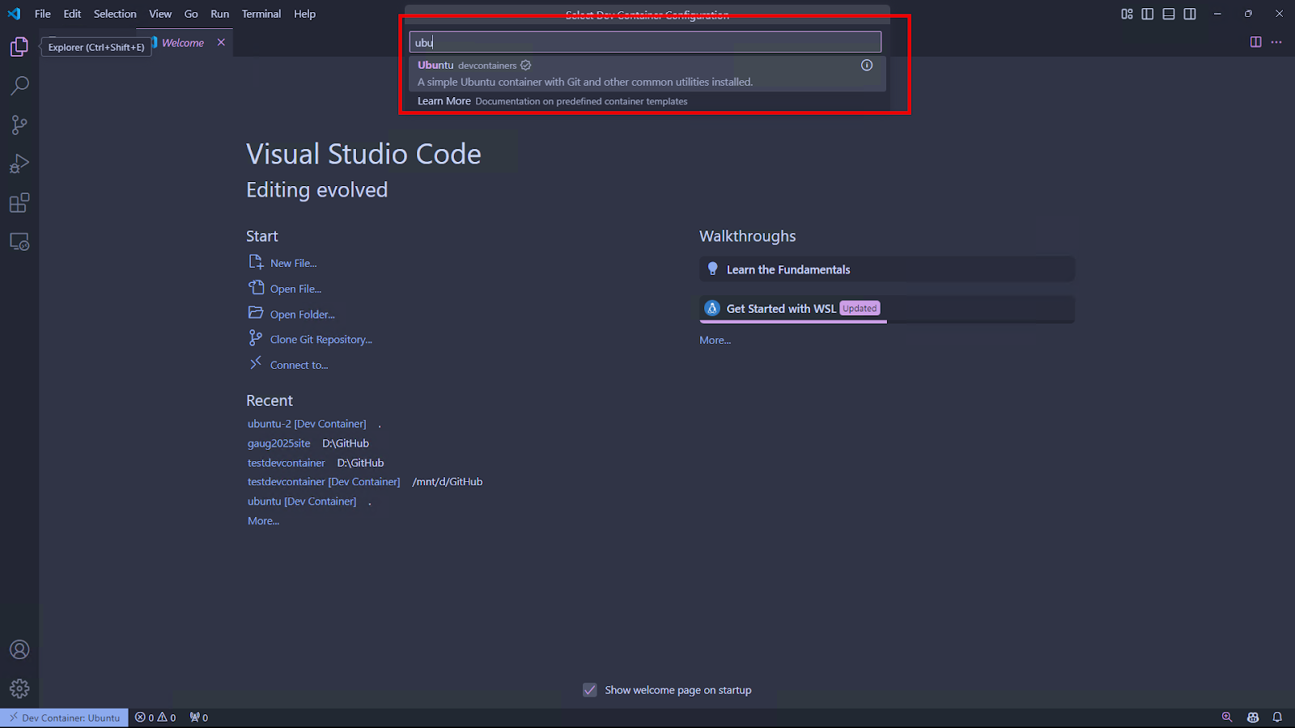Click the Open File... link
1295x728 pixels.
[295, 289]
